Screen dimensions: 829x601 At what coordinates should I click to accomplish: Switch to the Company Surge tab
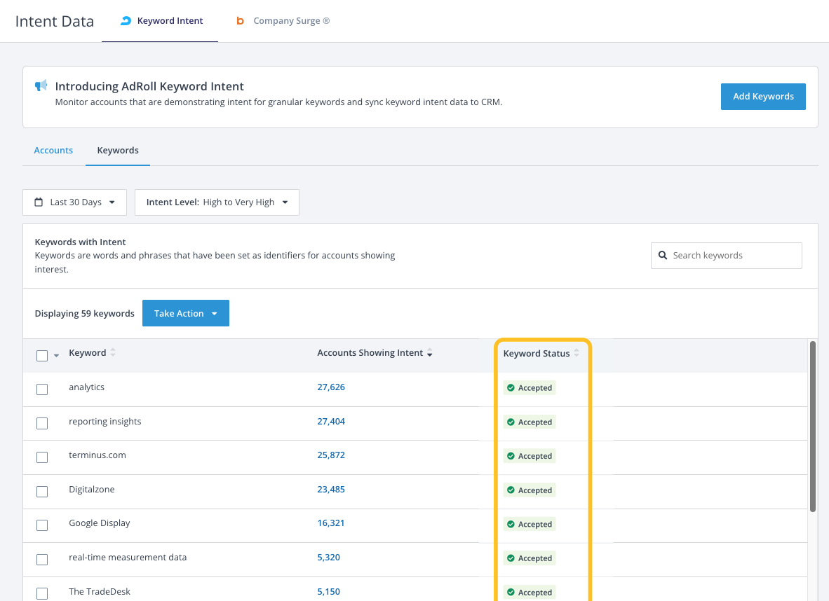click(283, 21)
